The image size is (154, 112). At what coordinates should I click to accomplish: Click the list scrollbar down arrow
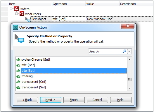click(x=129, y=88)
